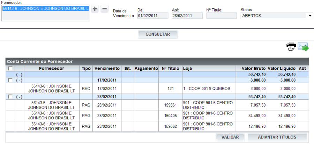The width and height of the screenshot is (314, 144).
Task: Select title number 121 cell
Action: point(170,88)
